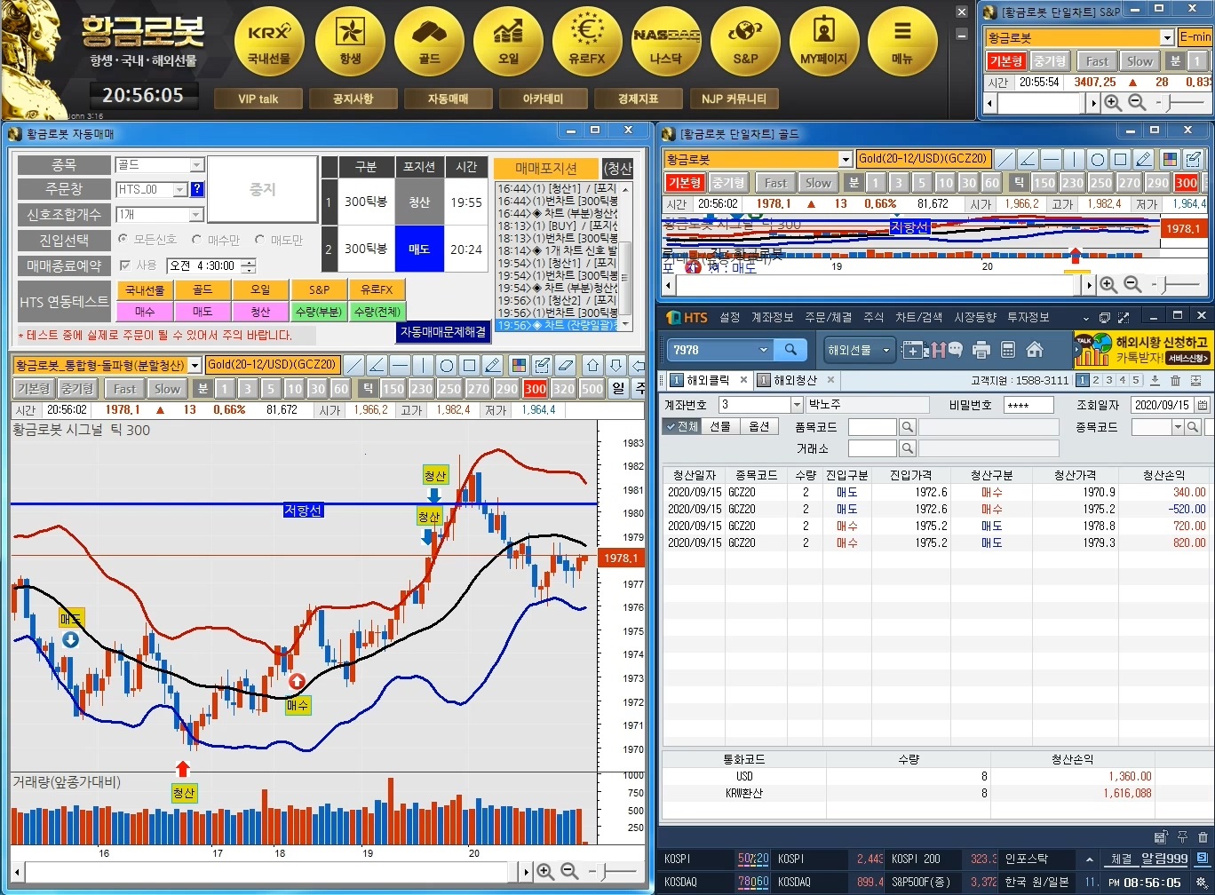Open the MY페이지 gold circle button
This screenshot has width=1215, height=895.
pos(824,41)
